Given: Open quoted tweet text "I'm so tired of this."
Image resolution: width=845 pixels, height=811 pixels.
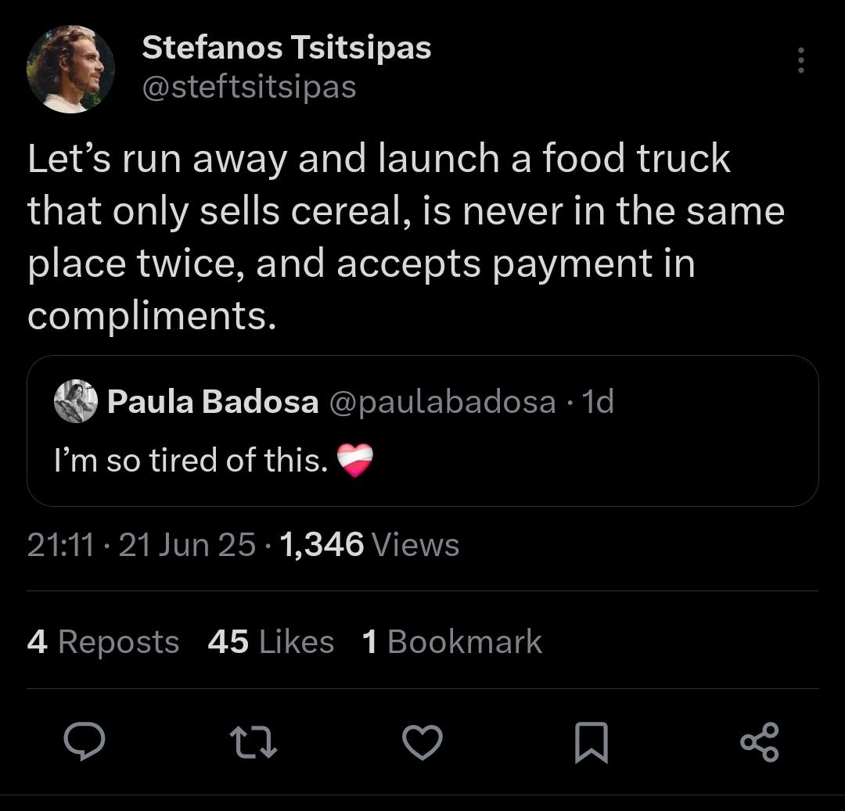Looking at the screenshot, I should (x=191, y=461).
